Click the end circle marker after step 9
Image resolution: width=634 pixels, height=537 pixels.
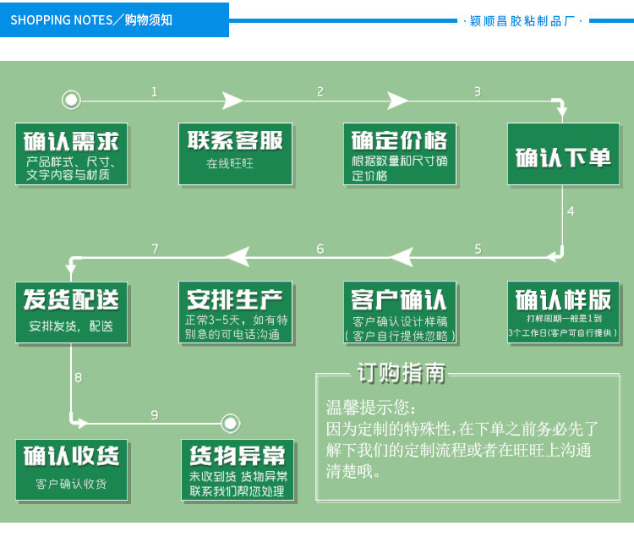(231, 424)
